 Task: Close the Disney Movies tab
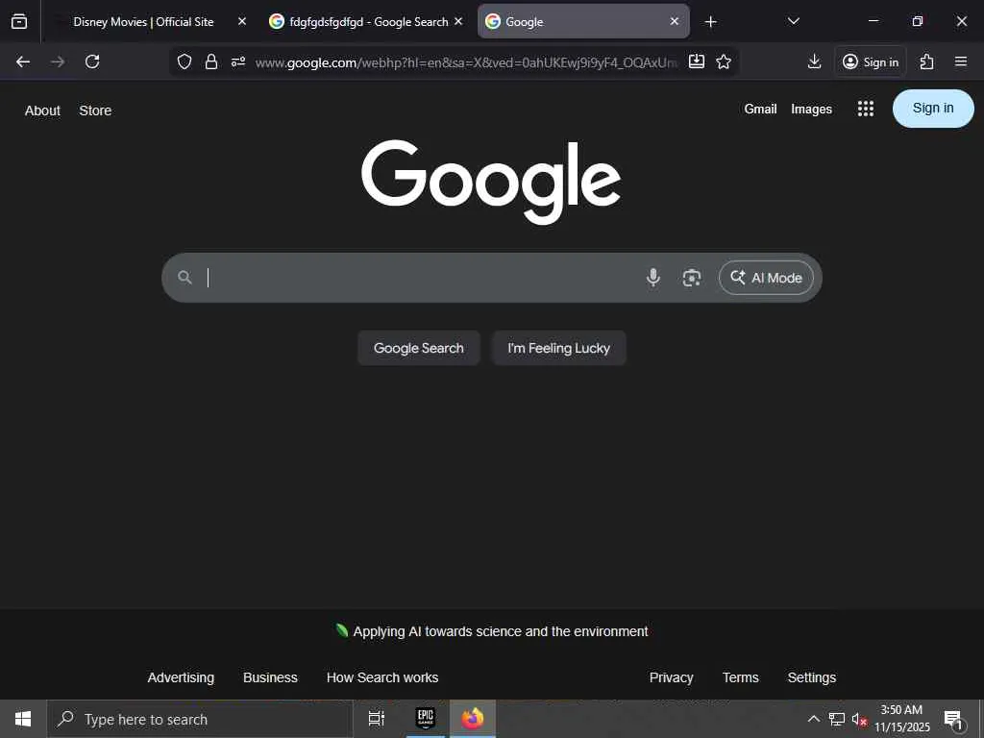click(242, 21)
